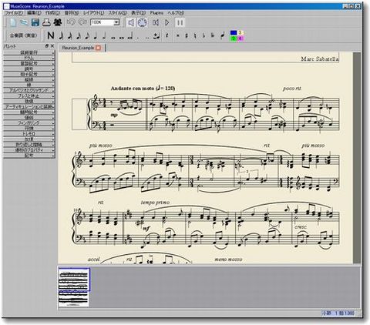Save the score with the floppy disk icon
The height and width of the screenshot is (325, 370).
click(35, 22)
